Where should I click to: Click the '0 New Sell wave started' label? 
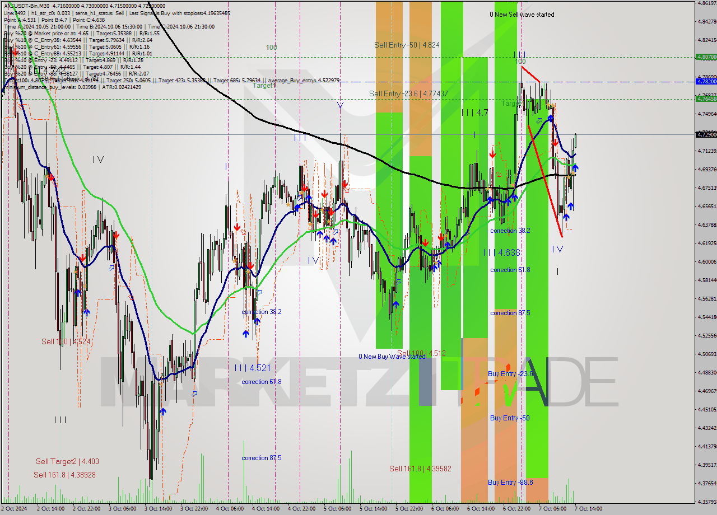pyautogui.click(x=522, y=15)
